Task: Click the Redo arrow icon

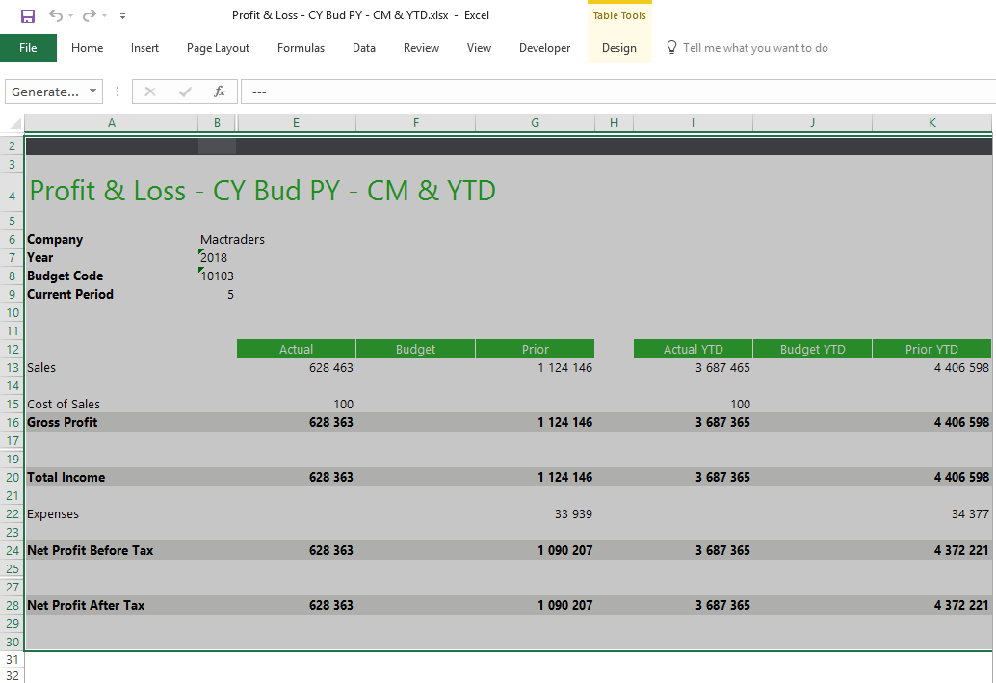Action: pyautogui.click(x=89, y=15)
